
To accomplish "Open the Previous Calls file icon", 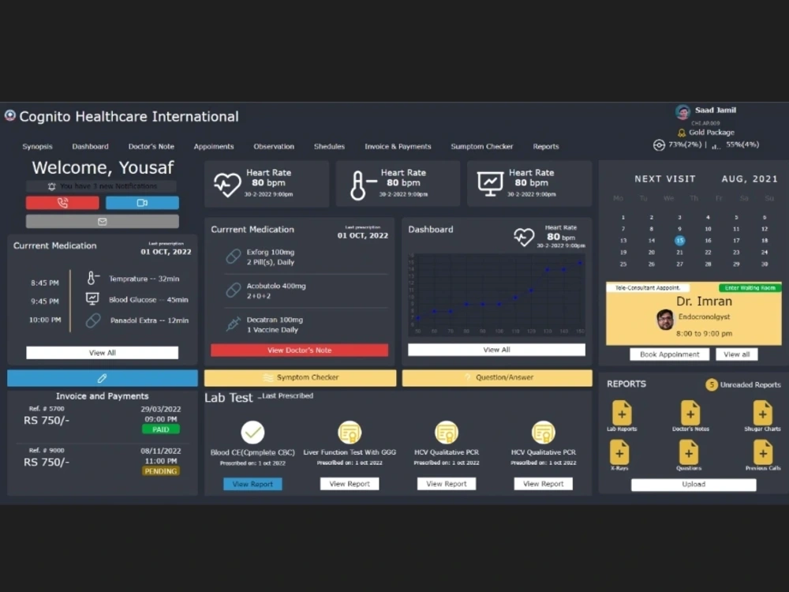I will (x=763, y=452).
